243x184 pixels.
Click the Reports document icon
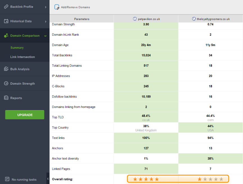click(x=6, y=98)
